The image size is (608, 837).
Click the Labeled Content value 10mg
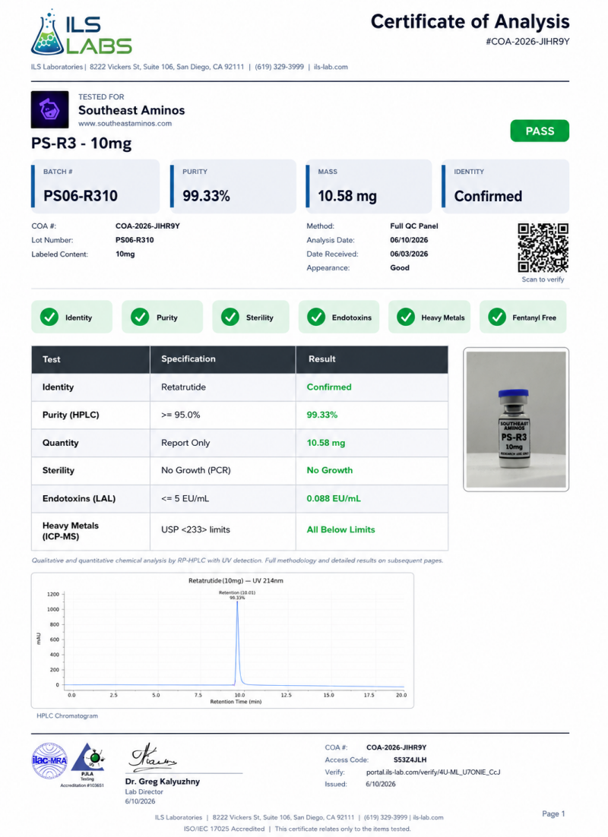coord(125,254)
